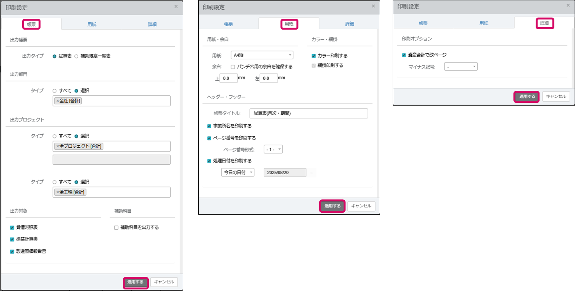Remove the 全社 [合計] tag
Viewport: 575px width, 291px height.
click(58, 101)
